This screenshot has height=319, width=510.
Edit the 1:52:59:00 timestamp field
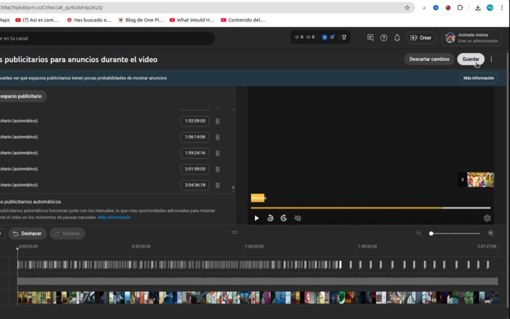click(x=195, y=121)
